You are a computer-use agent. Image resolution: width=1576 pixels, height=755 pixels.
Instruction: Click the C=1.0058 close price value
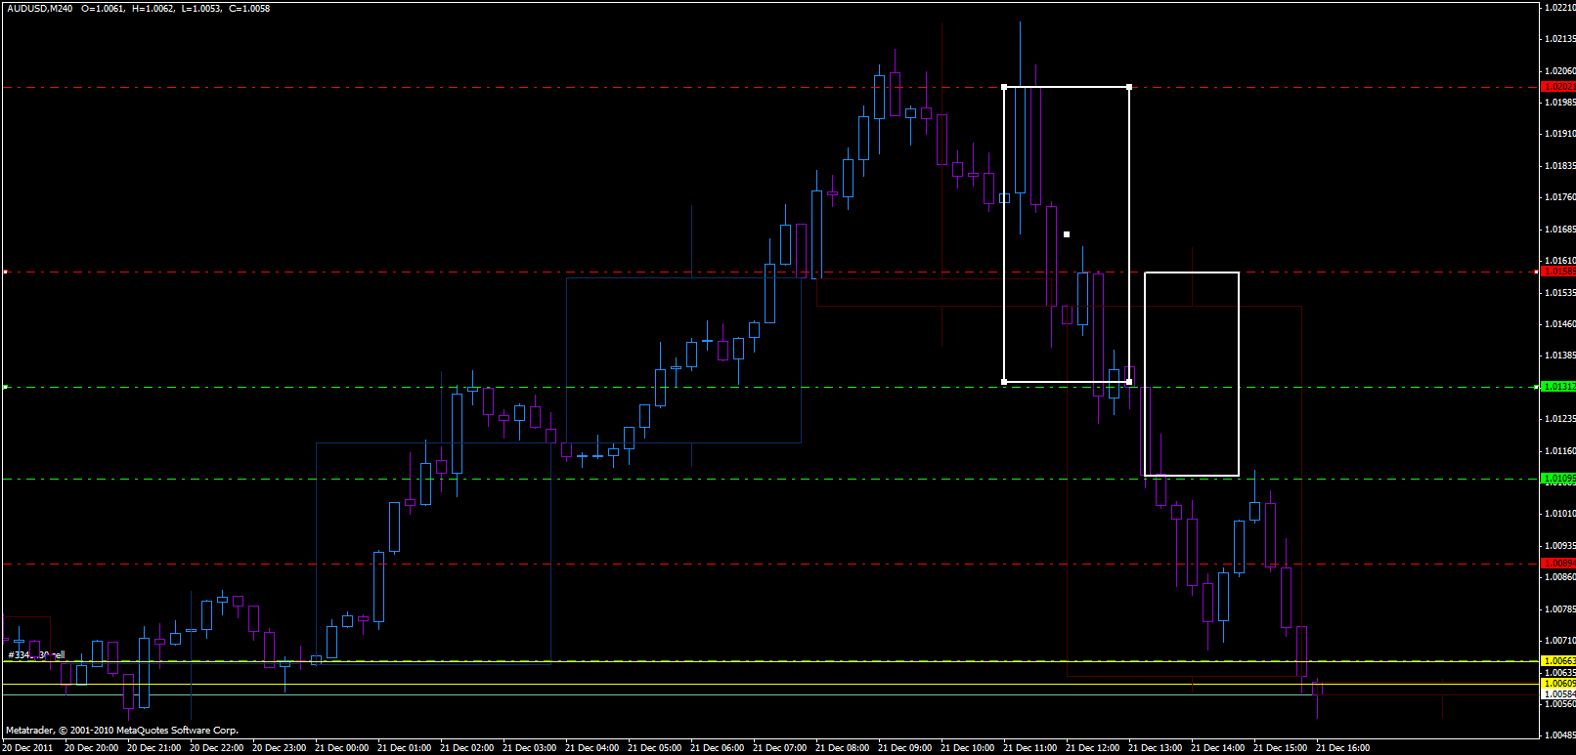pyautogui.click(x=249, y=9)
